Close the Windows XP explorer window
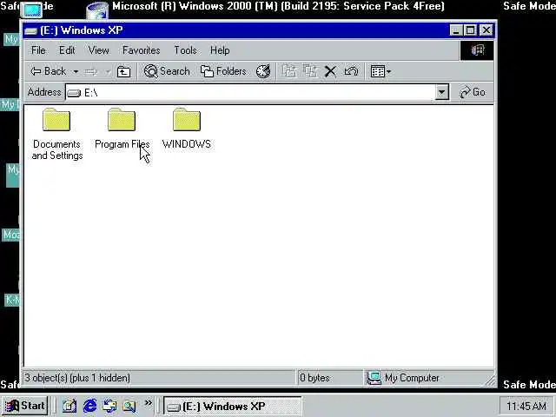The image size is (556, 417). point(486,30)
